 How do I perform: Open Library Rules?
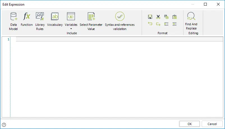(40, 21)
